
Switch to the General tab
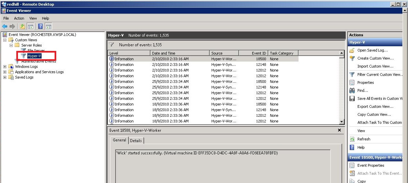(119, 140)
